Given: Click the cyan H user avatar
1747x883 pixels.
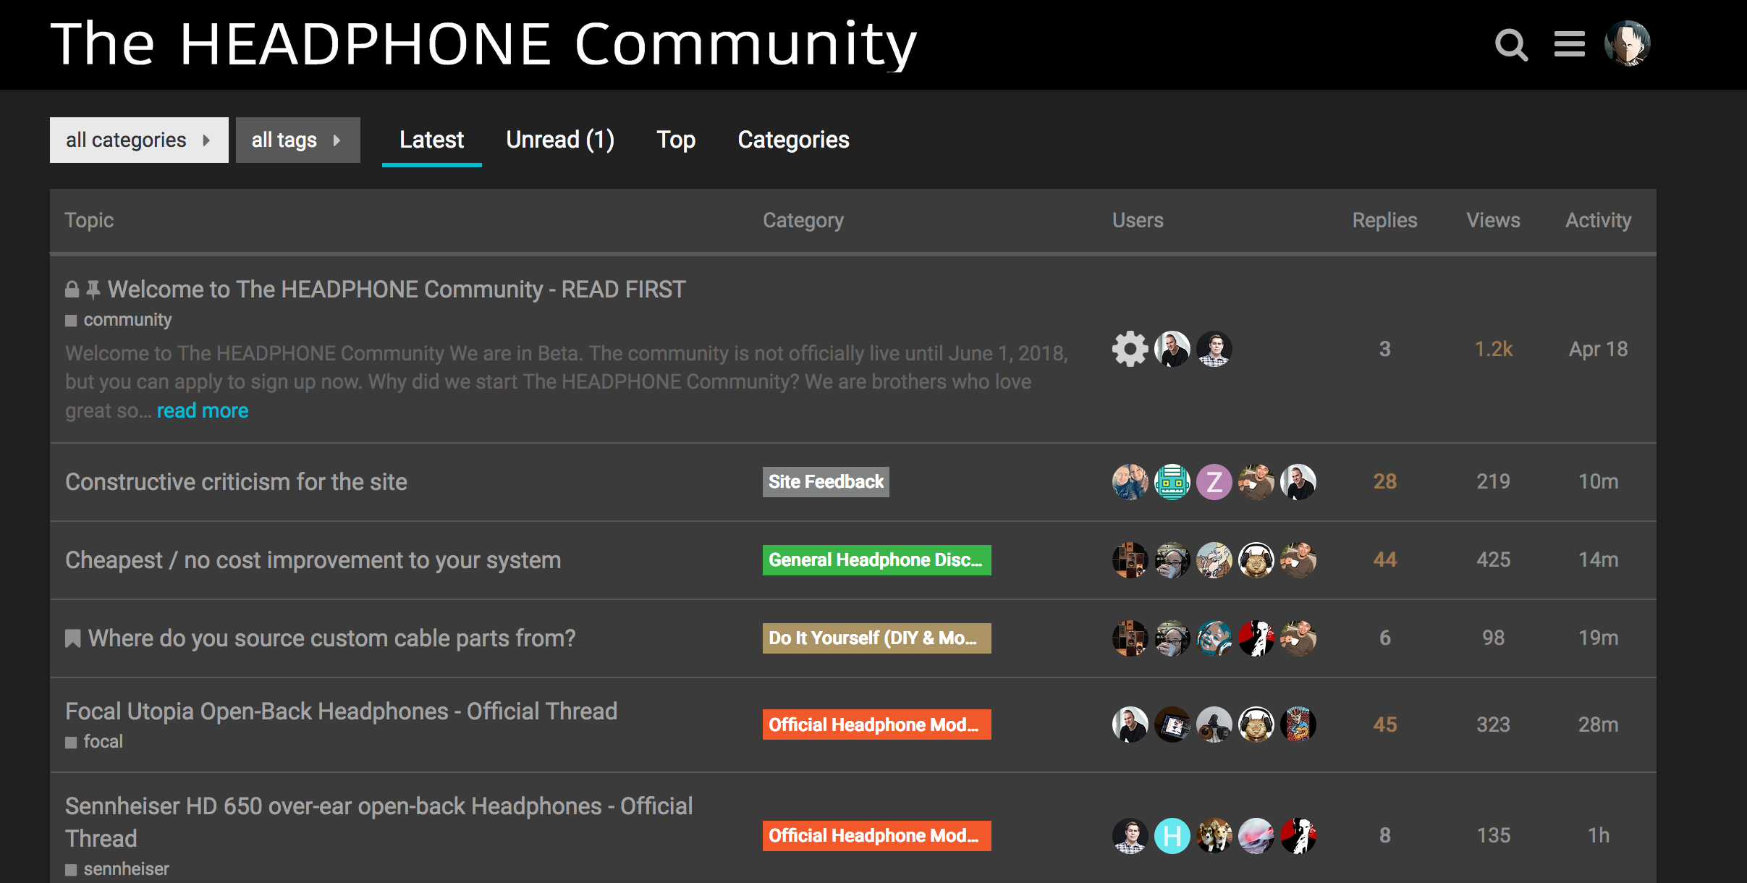Looking at the screenshot, I should coord(1172,836).
